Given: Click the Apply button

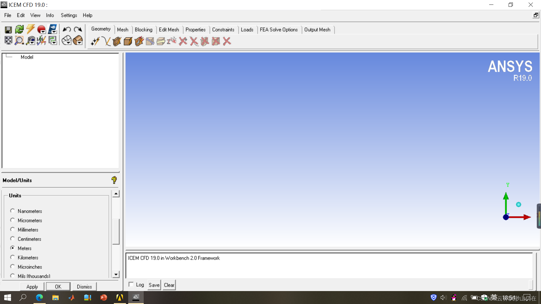Looking at the screenshot, I should coord(32,287).
